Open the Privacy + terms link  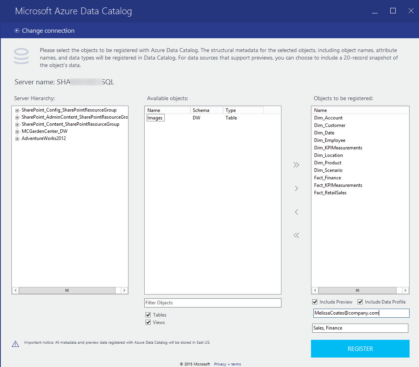click(x=227, y=364)
